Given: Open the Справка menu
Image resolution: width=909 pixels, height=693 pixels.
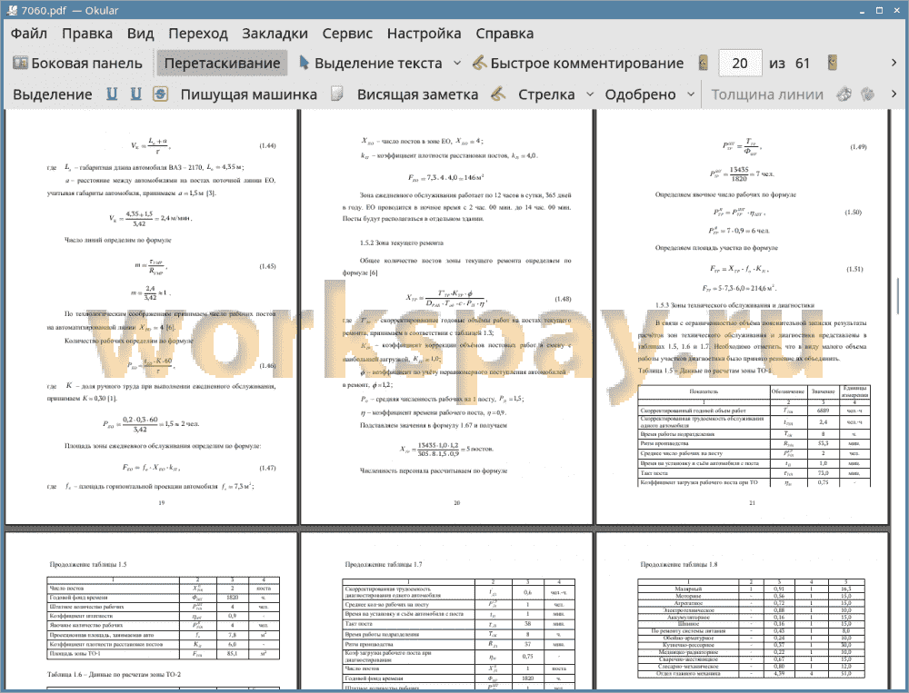Looking at the screenshot, I should [x=504, y=34].
